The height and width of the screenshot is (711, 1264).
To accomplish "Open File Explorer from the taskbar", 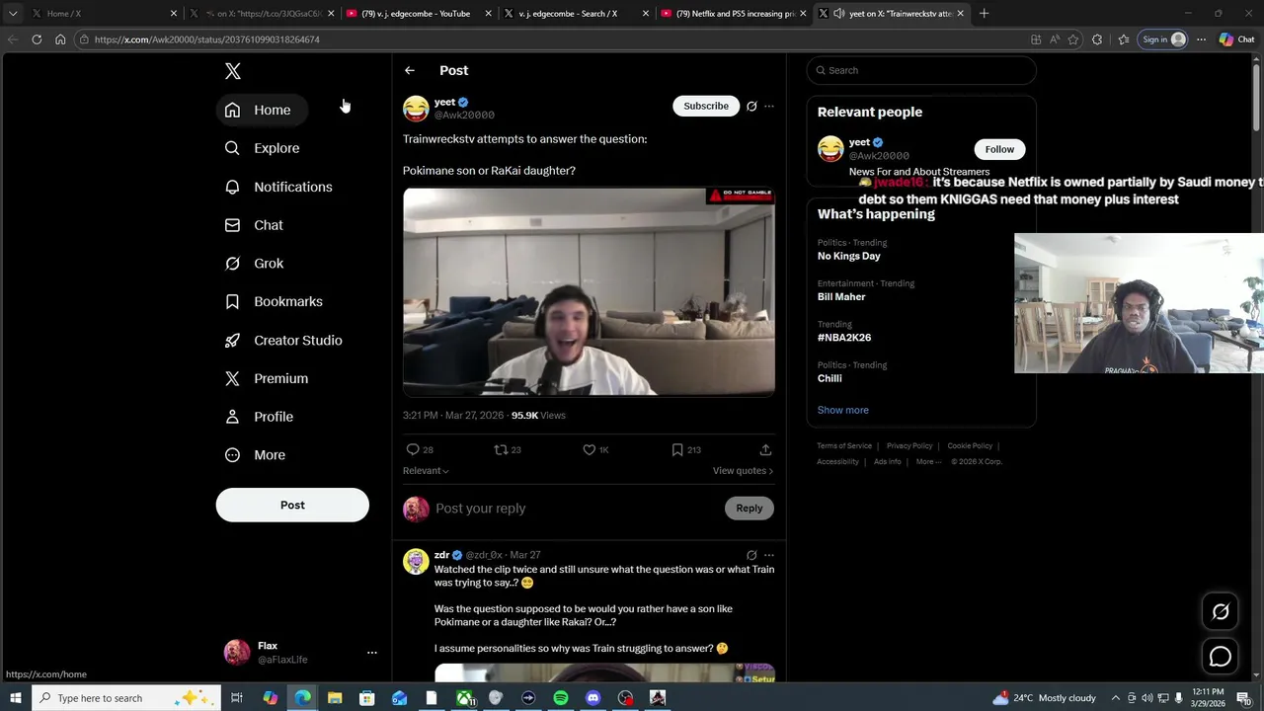I will [335, 698].
